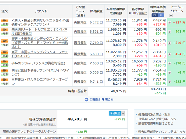186x139 pixels.
Task: Select 前月比 in the 基準価額 header
Action: pyautogui.click(x=143, y=13)
